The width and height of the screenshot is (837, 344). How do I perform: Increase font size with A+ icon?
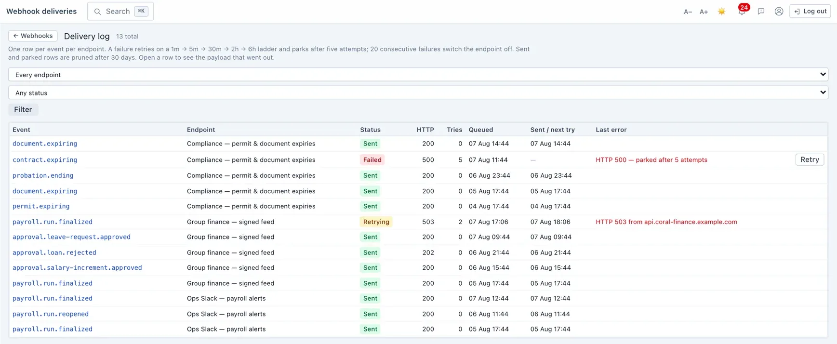click(704, 12)
